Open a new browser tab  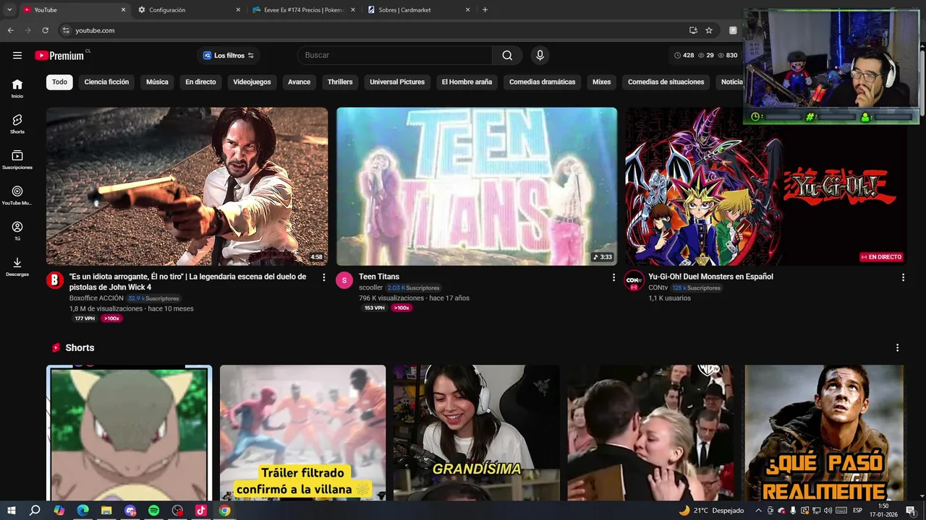tap(485, 10)
